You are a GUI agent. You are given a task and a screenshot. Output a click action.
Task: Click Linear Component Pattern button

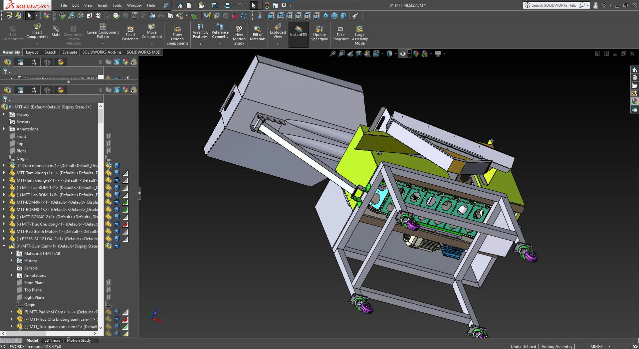103,31
